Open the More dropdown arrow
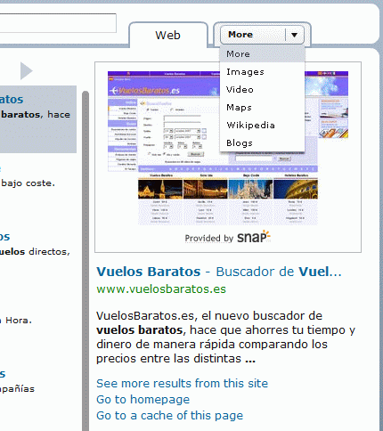This screenshot has width=383, height=431. (x=294, y=35)
